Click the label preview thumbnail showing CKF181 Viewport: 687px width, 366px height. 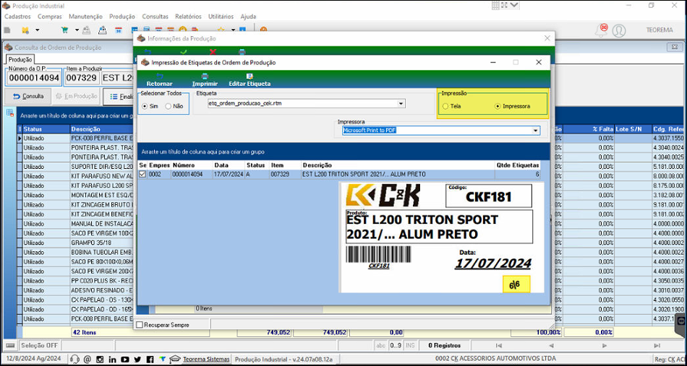pyautogui.click(x=442, y=238)
